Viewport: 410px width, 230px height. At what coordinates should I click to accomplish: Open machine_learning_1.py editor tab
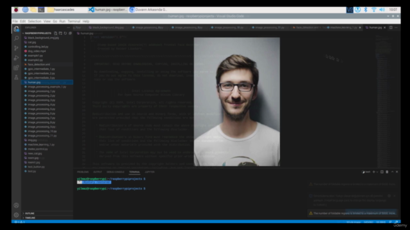343,27
